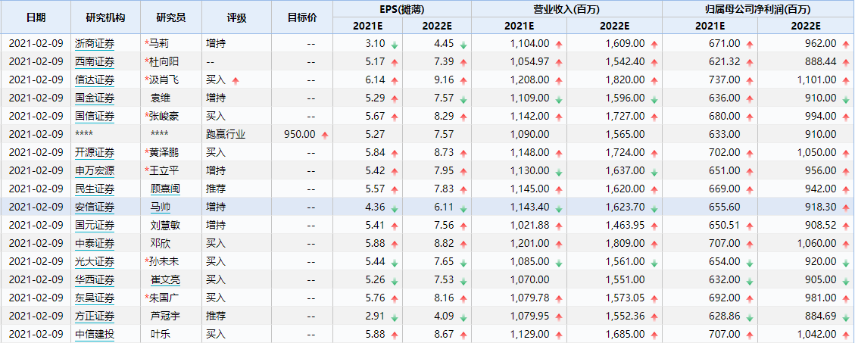
Task: Click green down arrow next to 方正证券 net profit 628.86
Action: click(x=749, y=316)
